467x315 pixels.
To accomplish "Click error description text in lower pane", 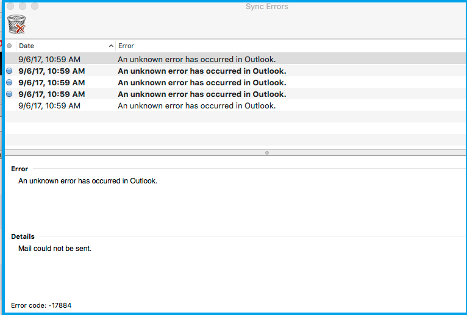I will coord(88,181).
